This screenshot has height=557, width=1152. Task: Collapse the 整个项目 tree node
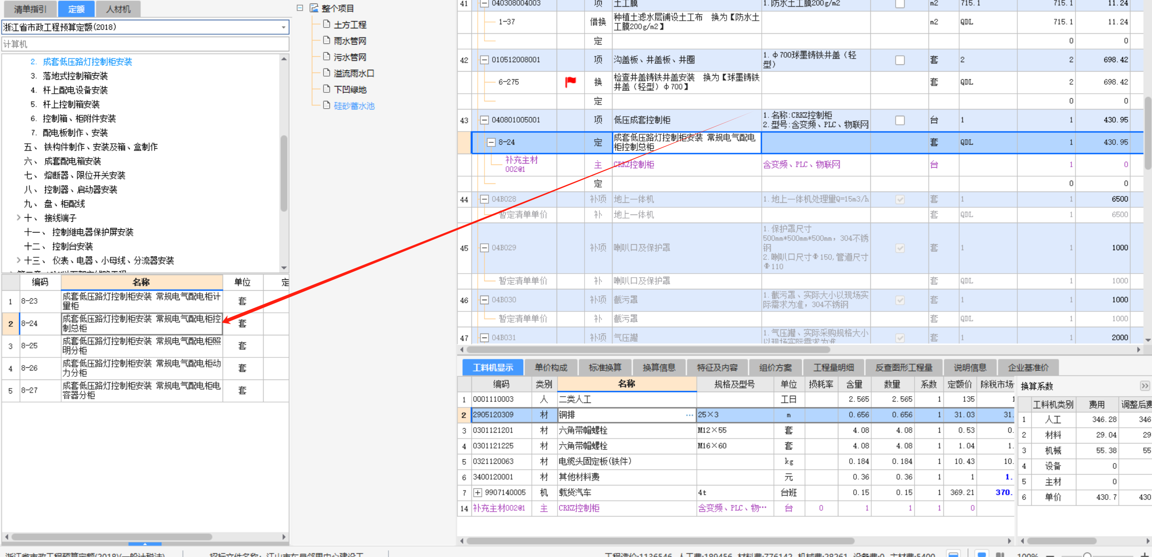(x=300, y=8)
